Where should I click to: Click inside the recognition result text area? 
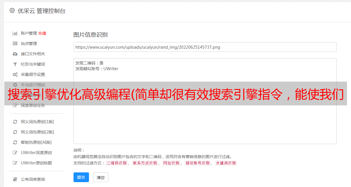pos(205,101)
